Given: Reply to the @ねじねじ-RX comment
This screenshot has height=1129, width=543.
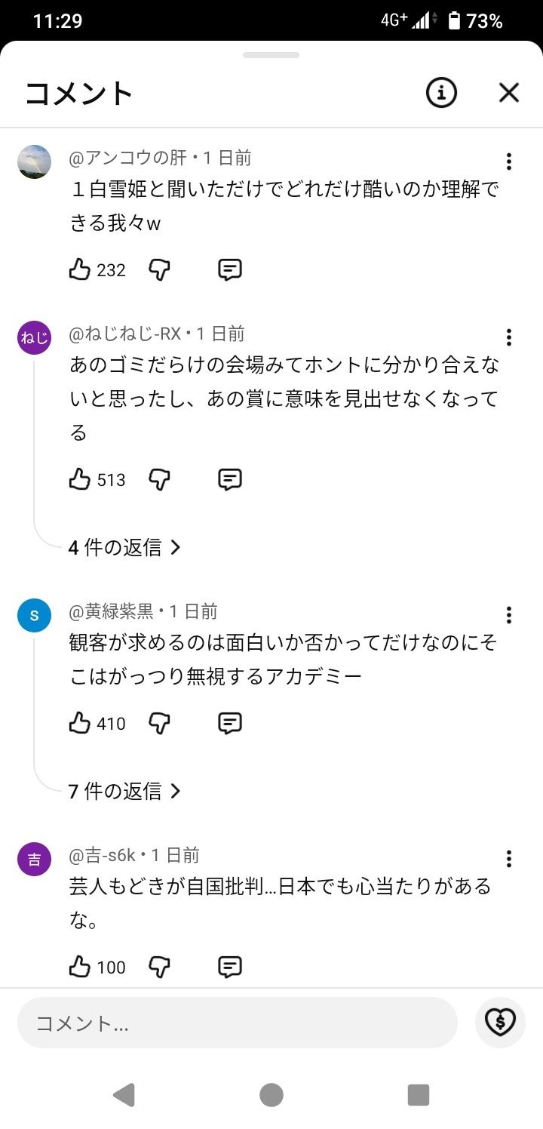Looking at the screenshot, I should click(x=229, y=479).
